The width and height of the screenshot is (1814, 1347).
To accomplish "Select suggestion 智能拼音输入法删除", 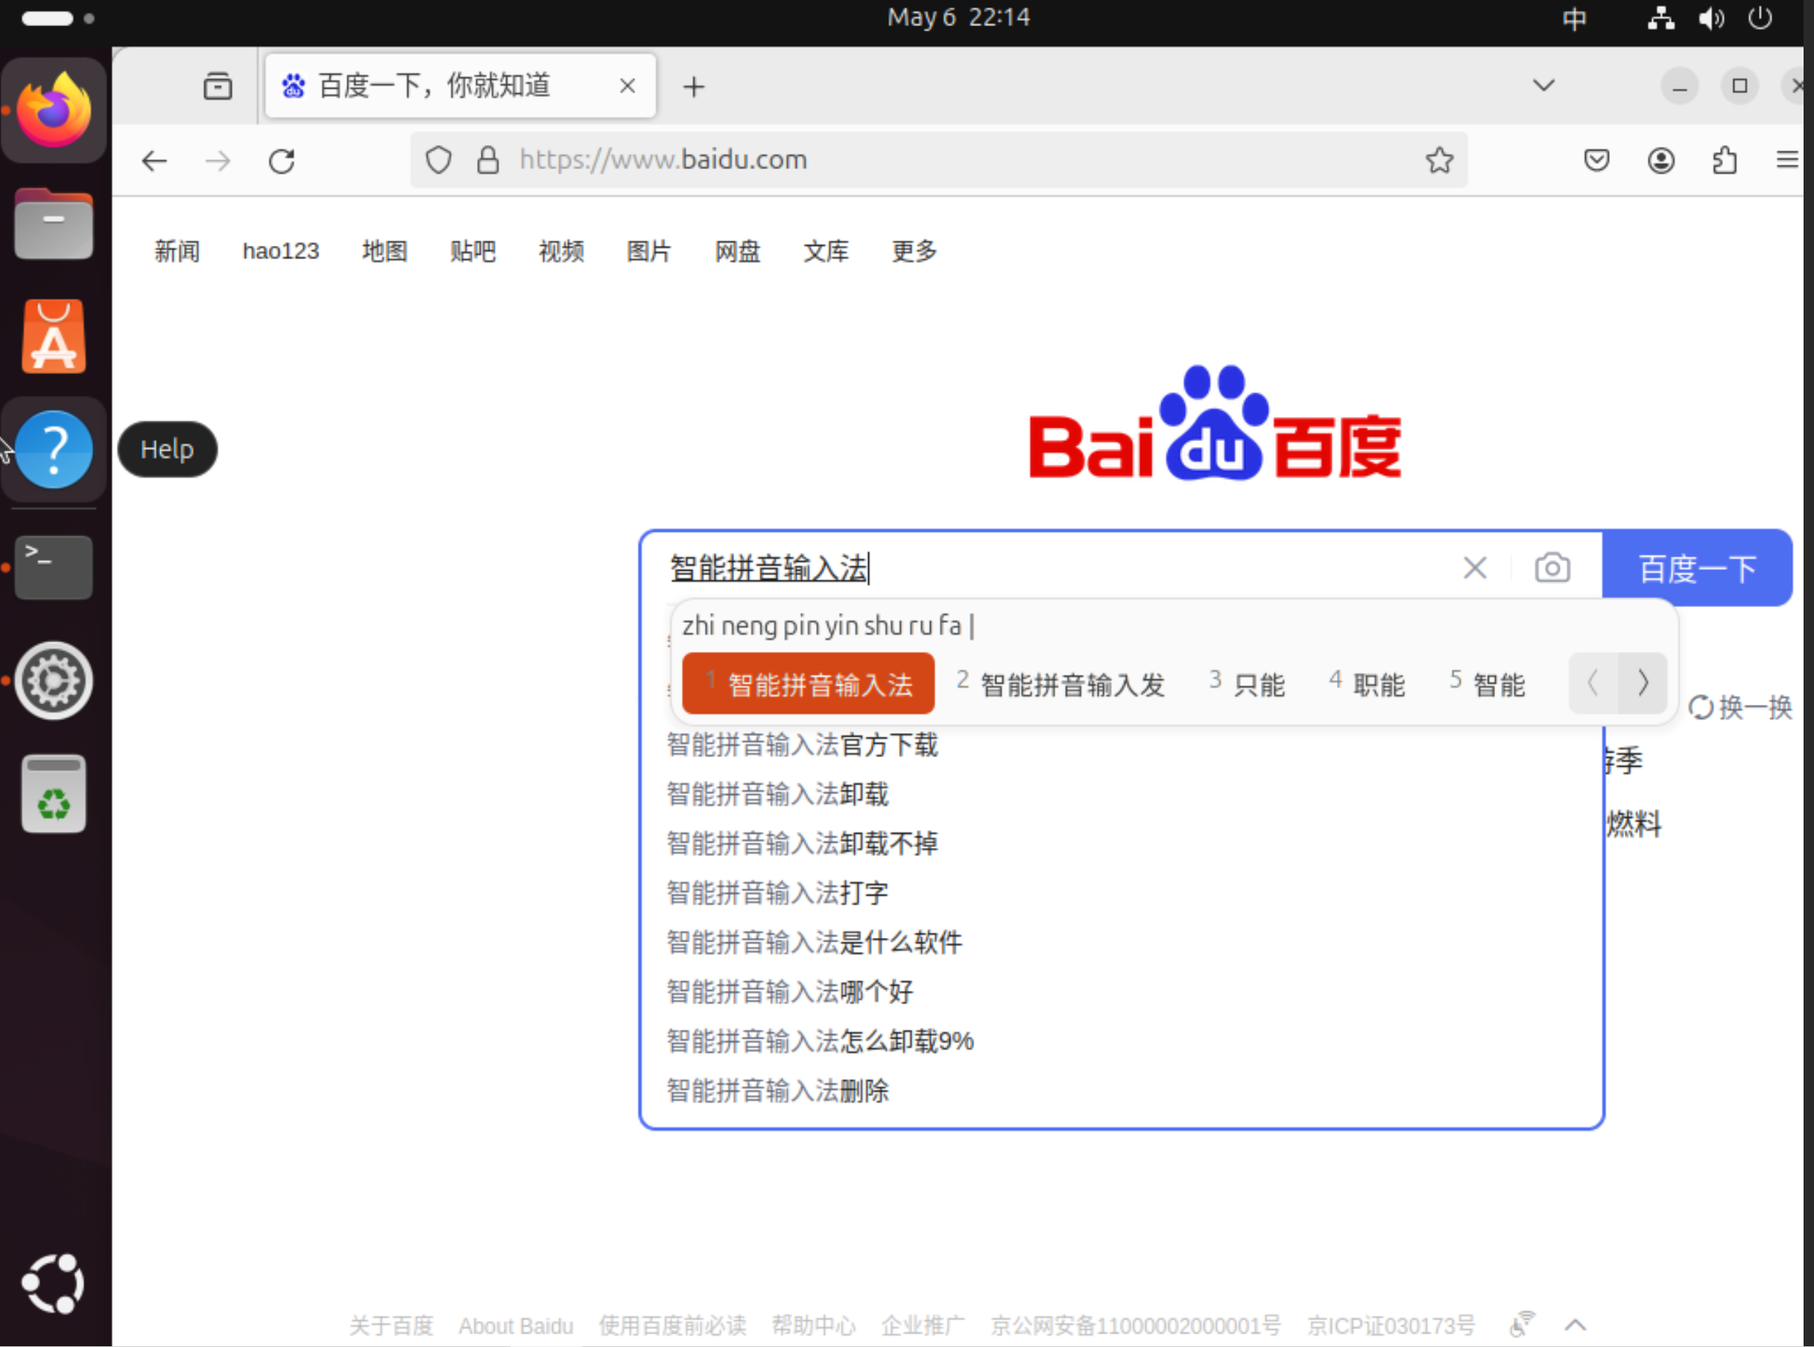I will pos(777,1091).
